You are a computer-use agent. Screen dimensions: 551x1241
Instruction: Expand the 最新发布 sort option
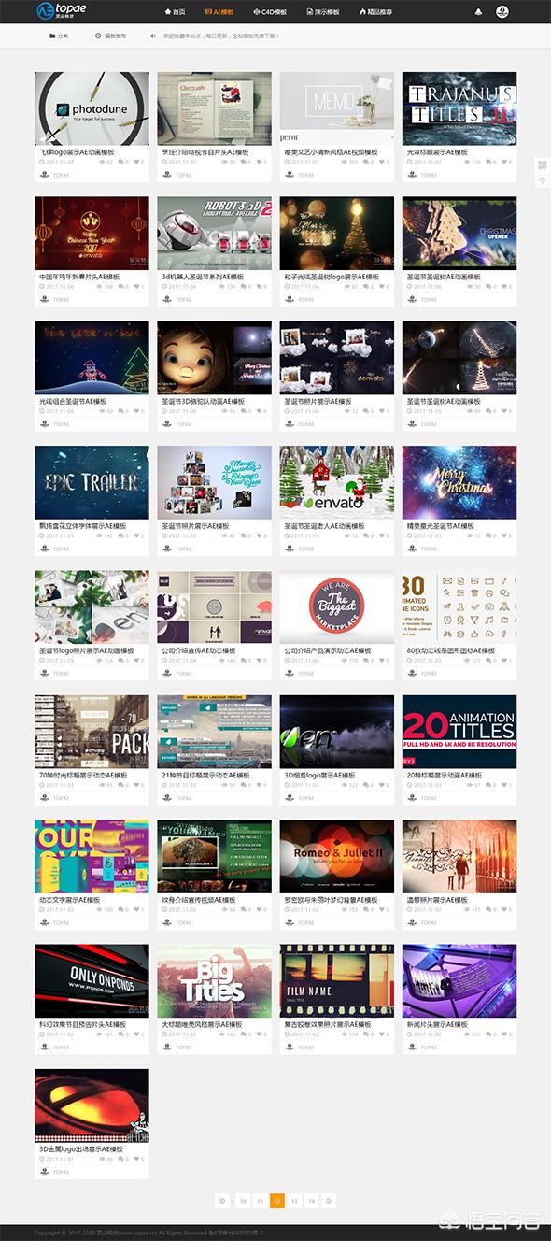pos(110,36)
